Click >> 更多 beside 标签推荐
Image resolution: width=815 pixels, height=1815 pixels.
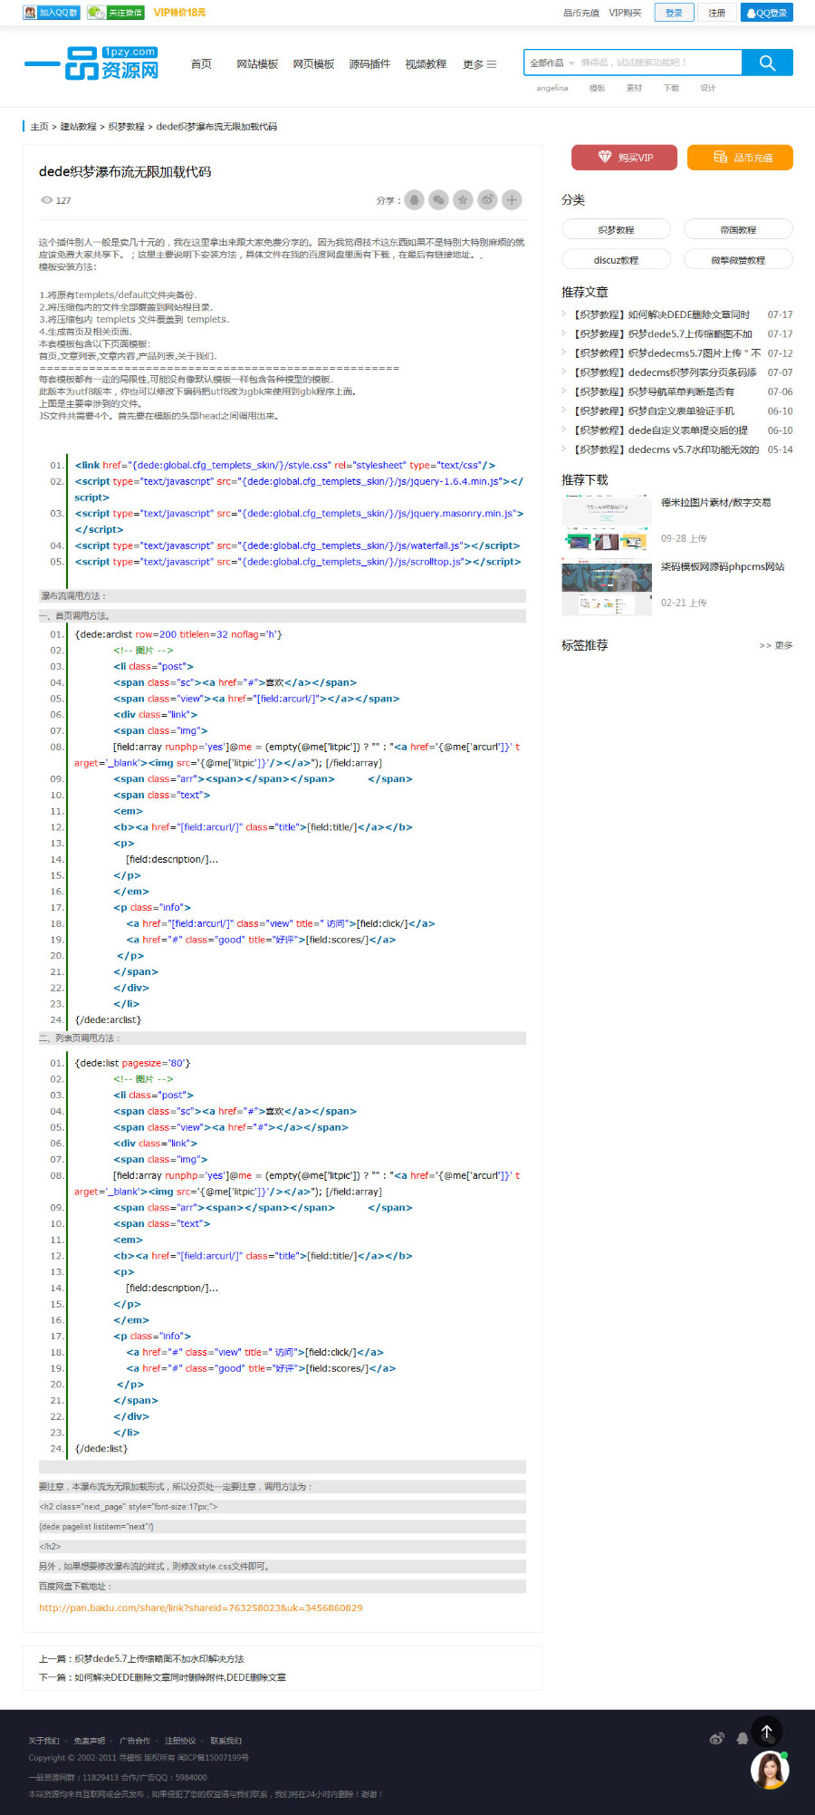point(775,645)
